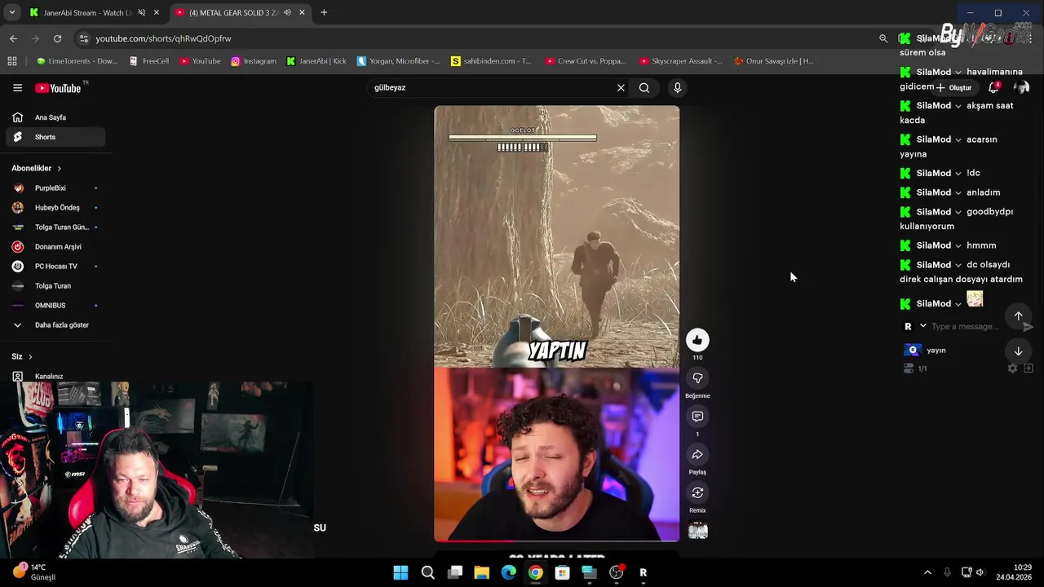Open the Chrome apps grid icon
The height and width of the screenshot is (587, 1044).
coord(12,61)
